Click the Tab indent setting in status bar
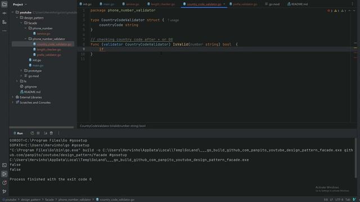This screenshot has width=360, height=202. (348, 200)
